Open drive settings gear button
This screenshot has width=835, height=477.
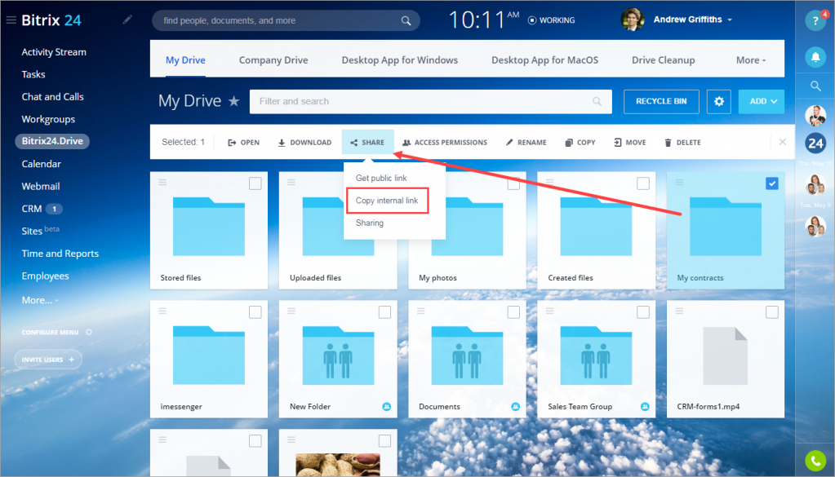pyautogui.click(x=719, y=101)
